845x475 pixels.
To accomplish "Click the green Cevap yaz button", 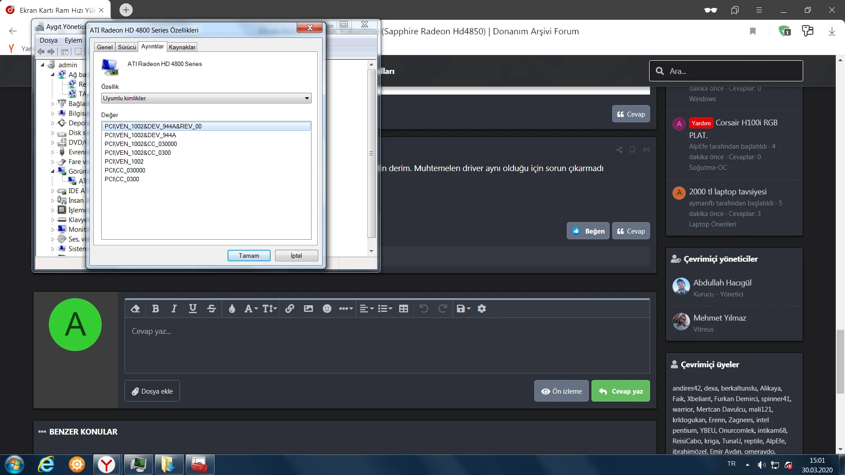I will [621, 391].
